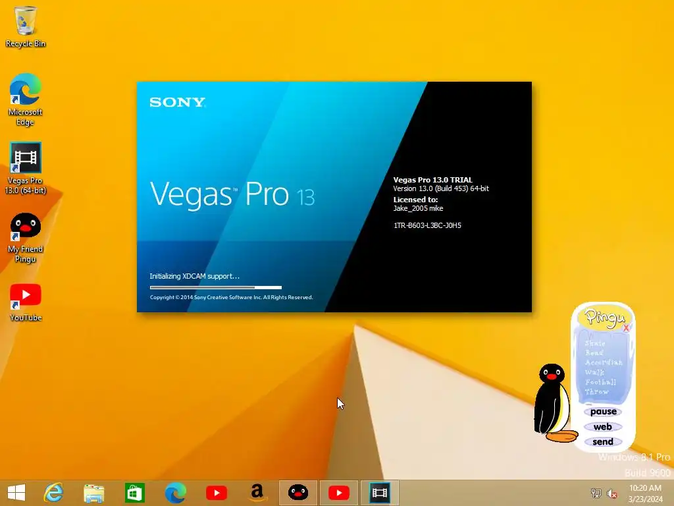
Task: Open the Windows Start button
Action: [16, 493]
